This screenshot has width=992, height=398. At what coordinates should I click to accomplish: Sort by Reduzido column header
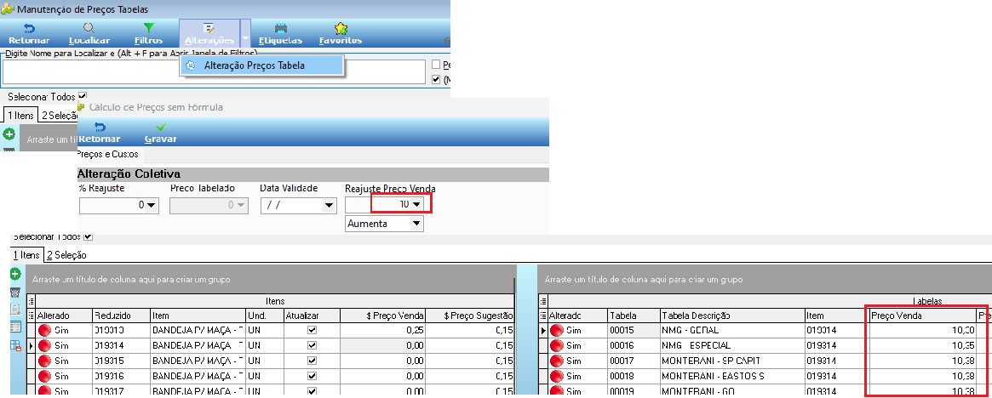tap(120, 315)
